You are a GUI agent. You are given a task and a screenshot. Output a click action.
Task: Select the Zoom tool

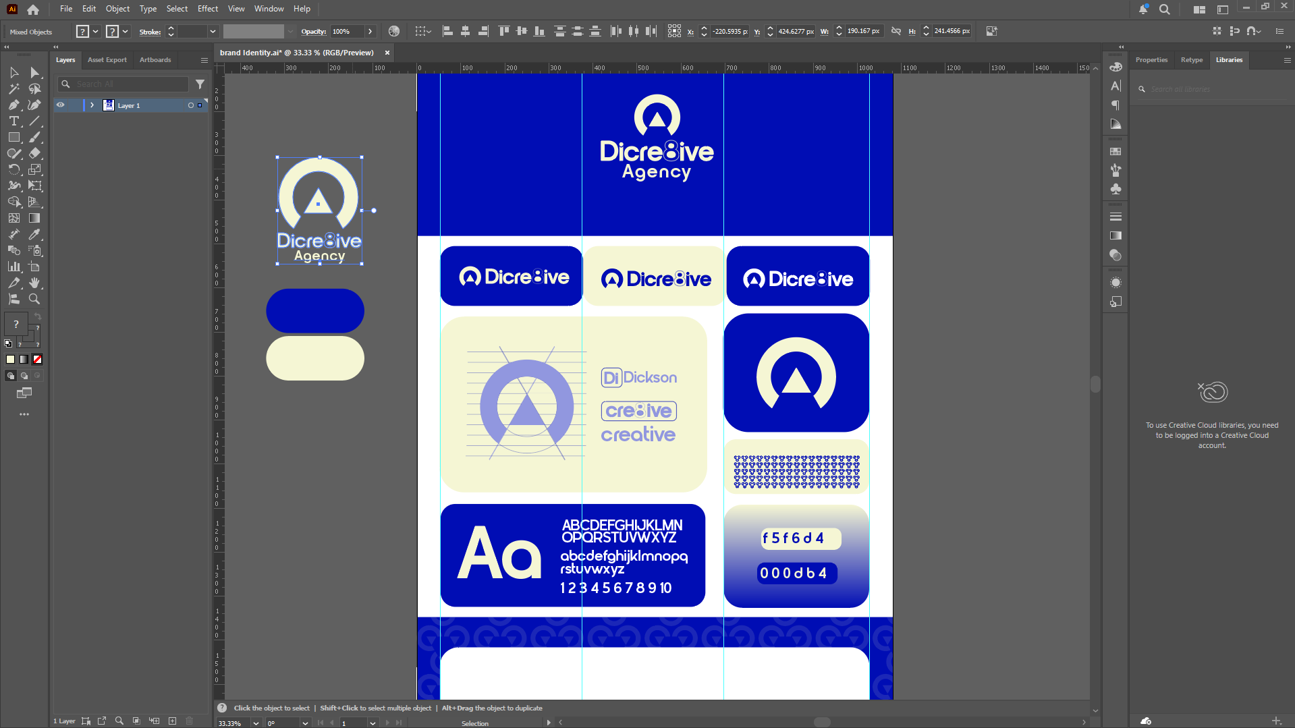(34, 299)
